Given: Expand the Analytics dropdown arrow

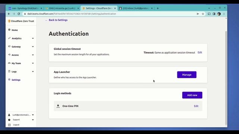Looking at the screenshot, I should tap(33, 38).
